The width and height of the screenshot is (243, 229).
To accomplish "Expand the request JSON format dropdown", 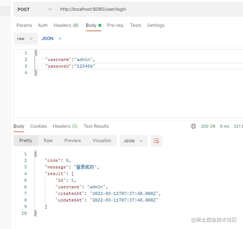I will (51, 39).
